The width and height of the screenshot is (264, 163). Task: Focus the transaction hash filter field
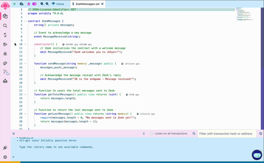click(227, 134)
